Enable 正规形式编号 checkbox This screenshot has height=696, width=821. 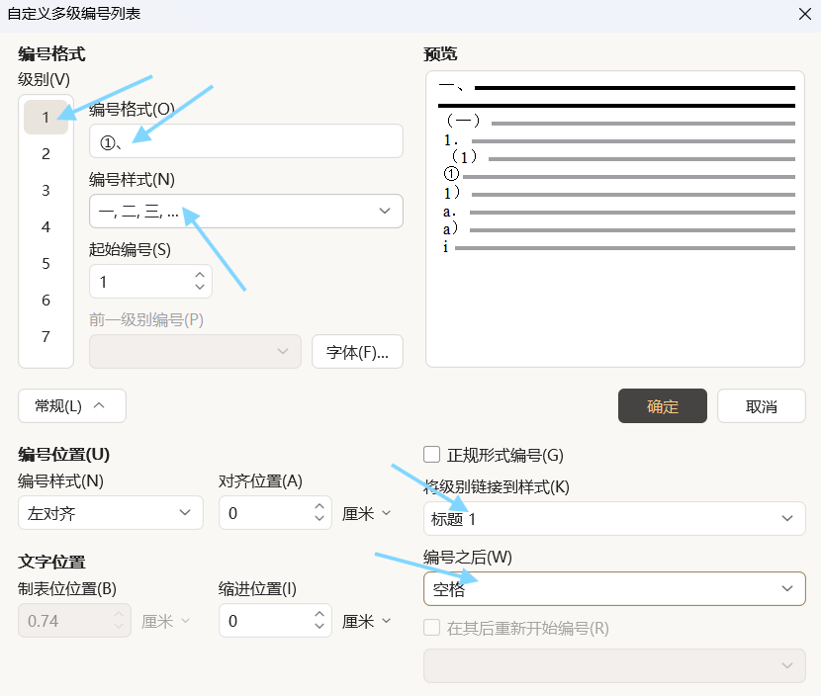coord(432,455)
